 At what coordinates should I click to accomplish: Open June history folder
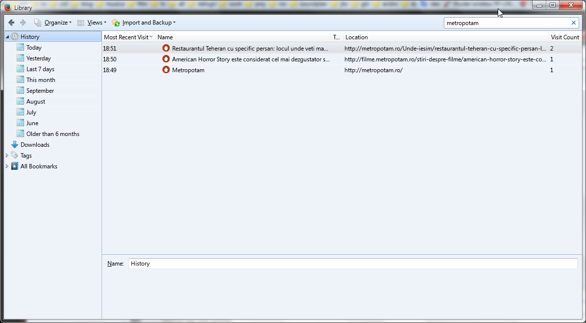(x=32, y=123)
